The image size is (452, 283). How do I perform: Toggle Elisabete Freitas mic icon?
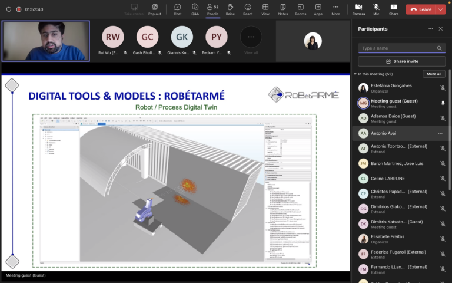coord(443,239)
